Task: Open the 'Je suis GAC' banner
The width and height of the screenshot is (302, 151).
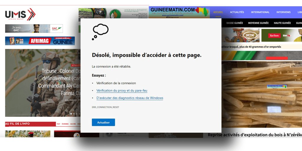Action: click(x=34, y=29)
